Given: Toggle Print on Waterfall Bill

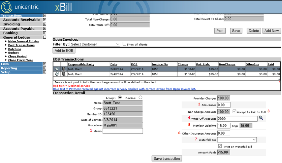Looking at the screenshot, I should click(x=220, y=146).
